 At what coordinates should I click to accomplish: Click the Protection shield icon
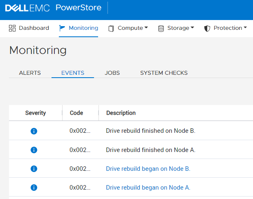(207, 28)
